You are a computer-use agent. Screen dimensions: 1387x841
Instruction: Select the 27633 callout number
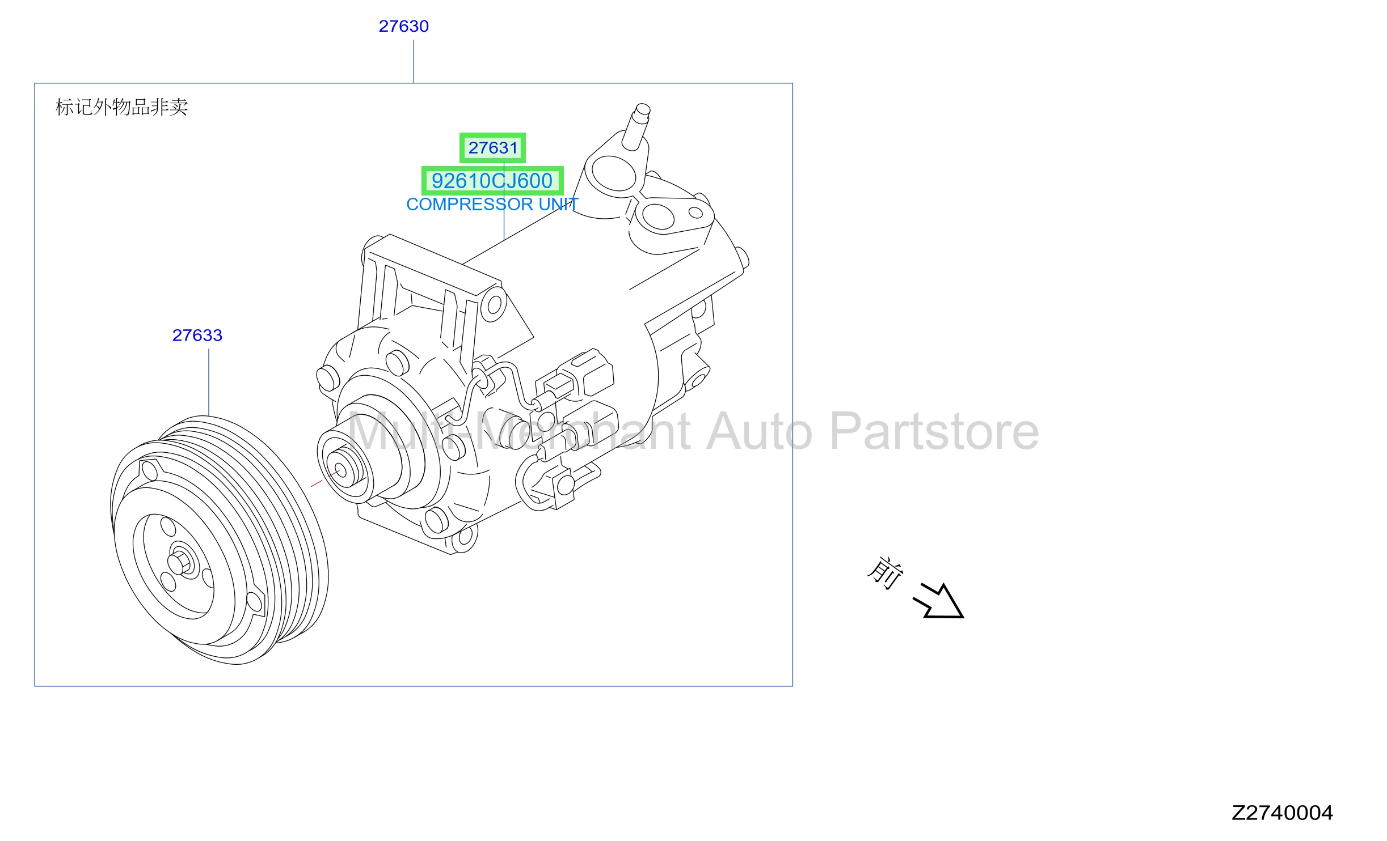tap(197, 335)
